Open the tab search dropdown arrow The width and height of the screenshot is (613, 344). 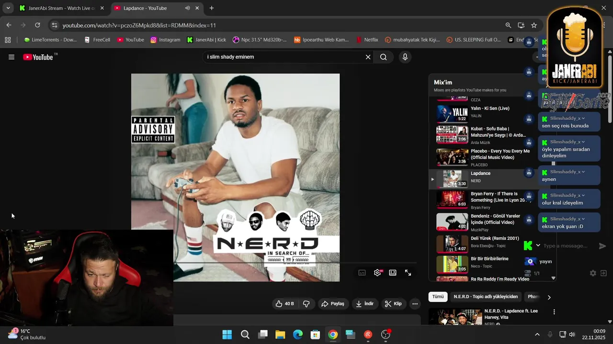pos(8,8)
